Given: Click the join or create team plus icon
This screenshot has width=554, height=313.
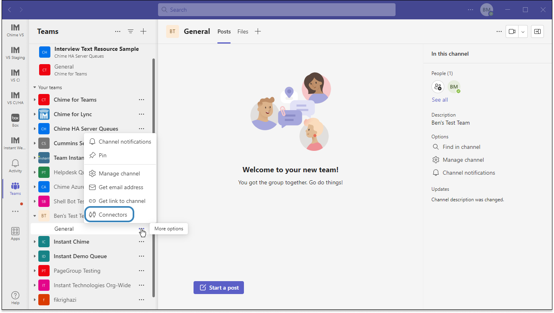Looking at the screenshot, I should (143, 31).
